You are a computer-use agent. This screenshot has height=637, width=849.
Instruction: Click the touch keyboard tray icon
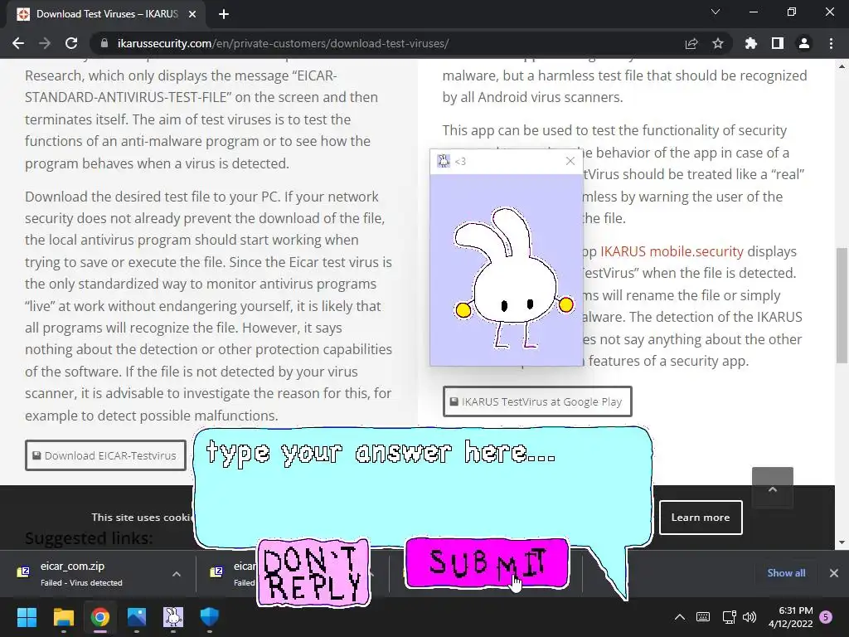(703, 617)
